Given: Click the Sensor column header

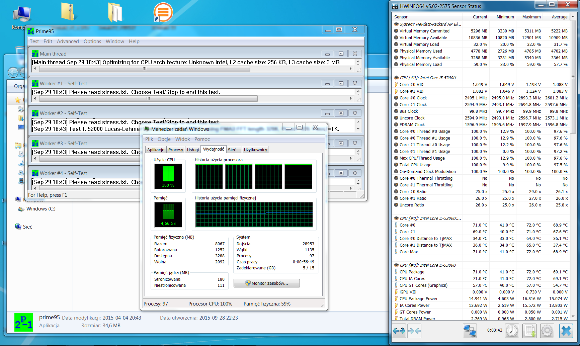Looking at the screenshot, I should pyautogui.click(x=427, y=17).
